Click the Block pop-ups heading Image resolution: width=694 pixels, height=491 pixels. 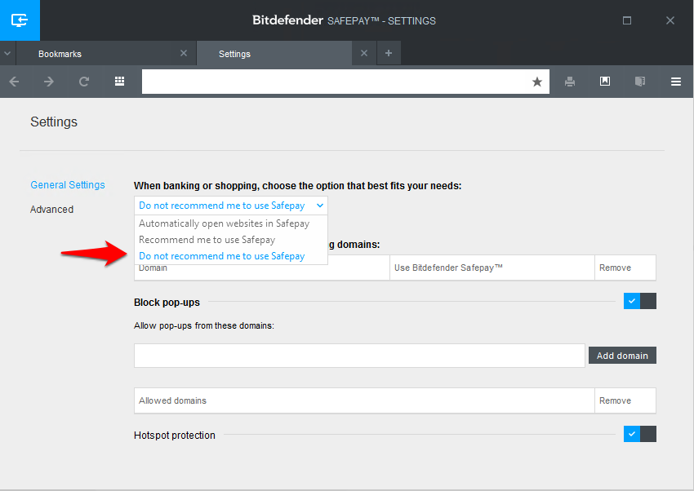point(167,303)
